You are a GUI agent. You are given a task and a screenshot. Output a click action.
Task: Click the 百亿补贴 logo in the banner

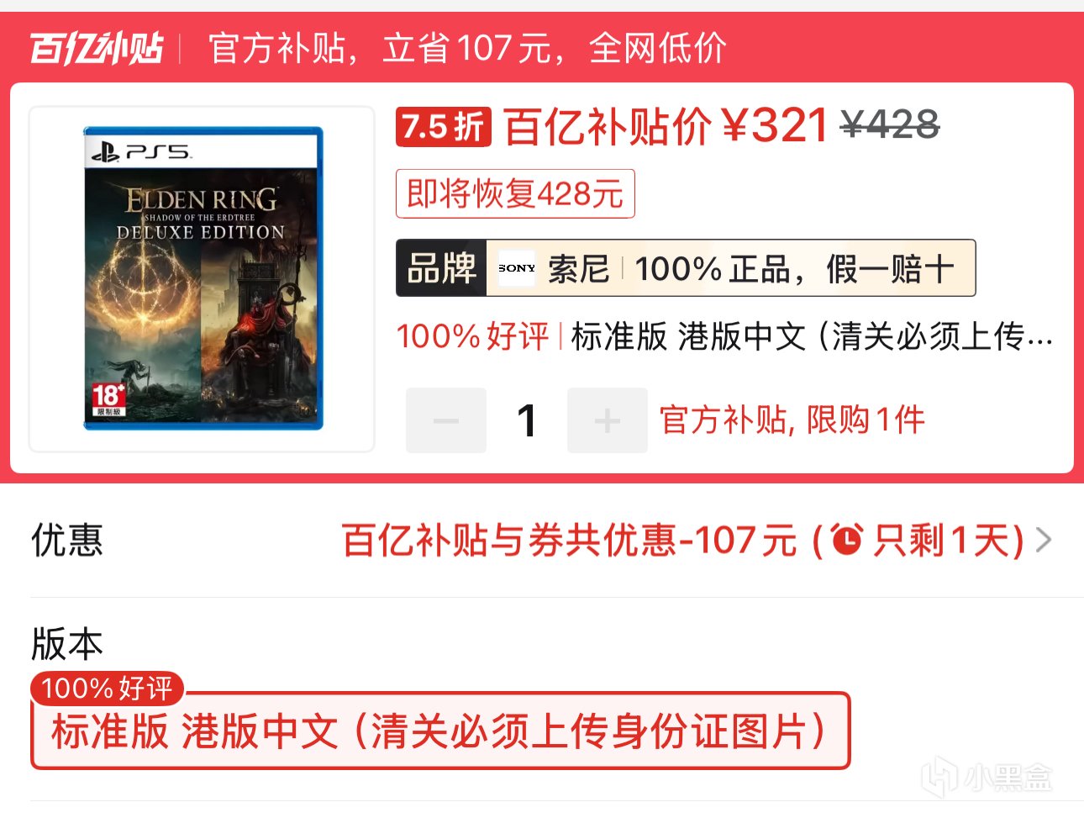tap(97, 48)
